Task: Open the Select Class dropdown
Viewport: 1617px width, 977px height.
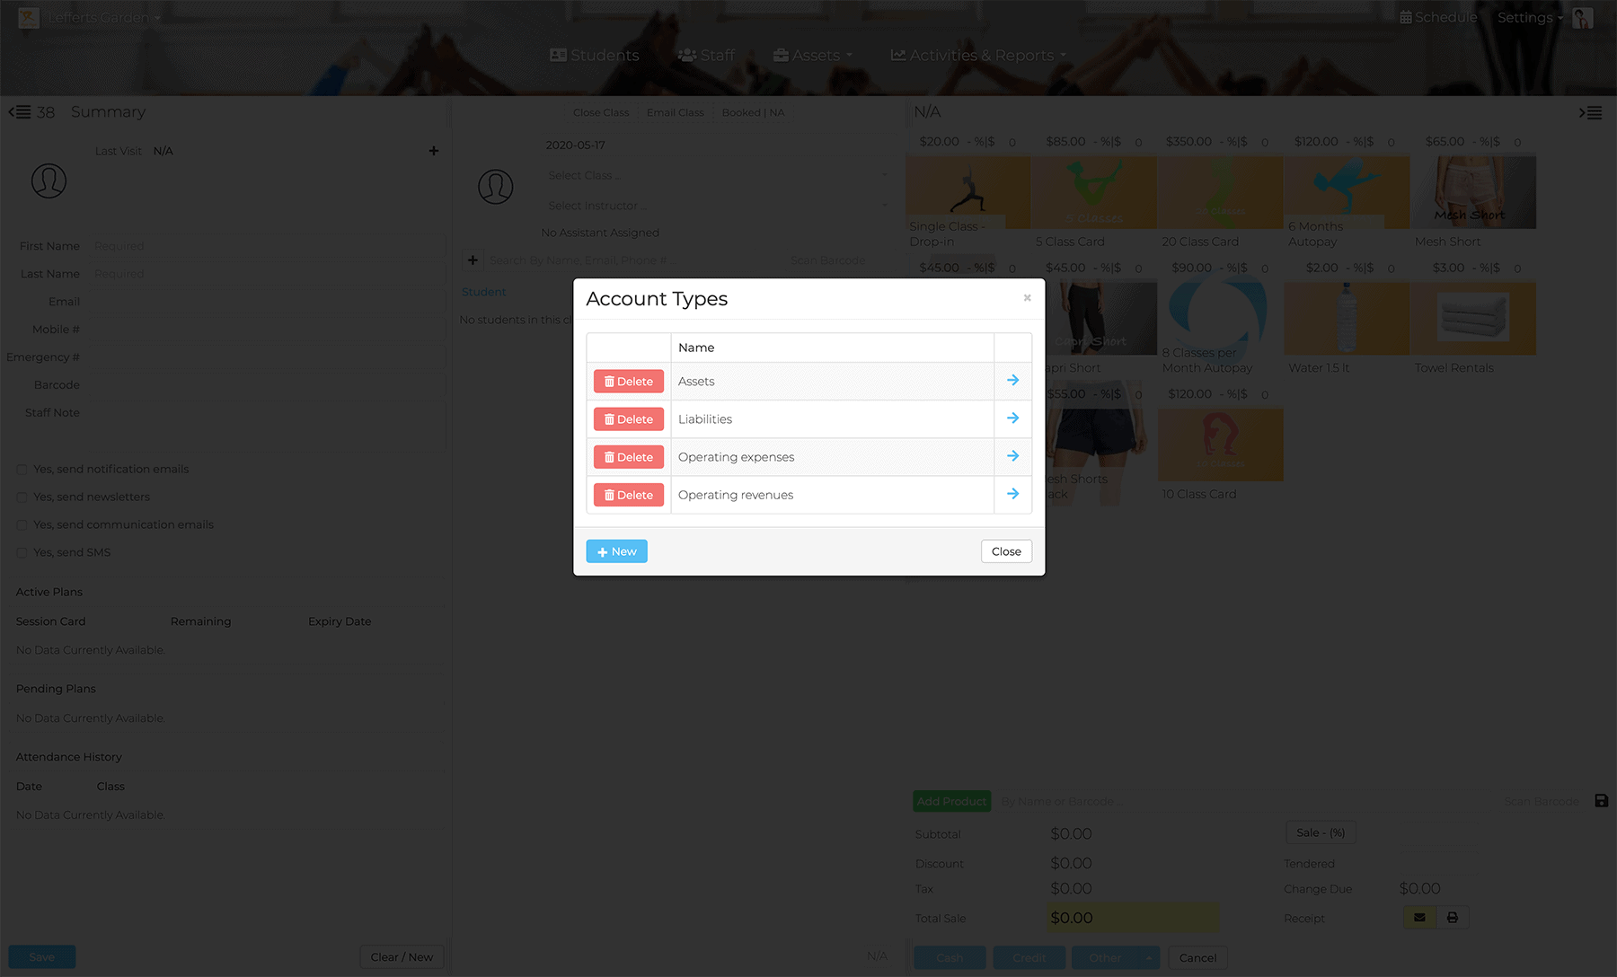Action: [x=717, y=175]
